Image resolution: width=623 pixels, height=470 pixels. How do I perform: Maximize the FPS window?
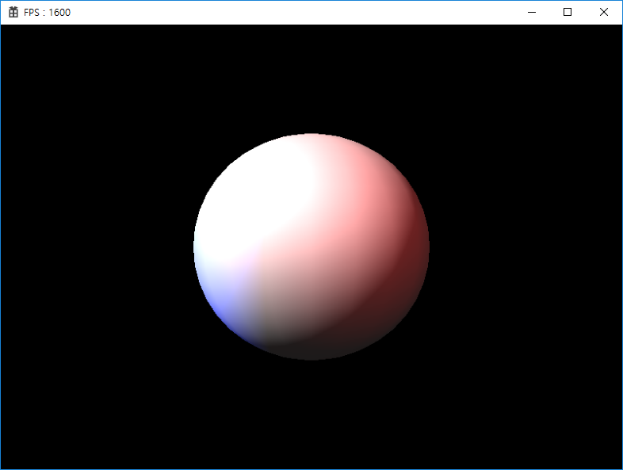[x=568, y=13]
